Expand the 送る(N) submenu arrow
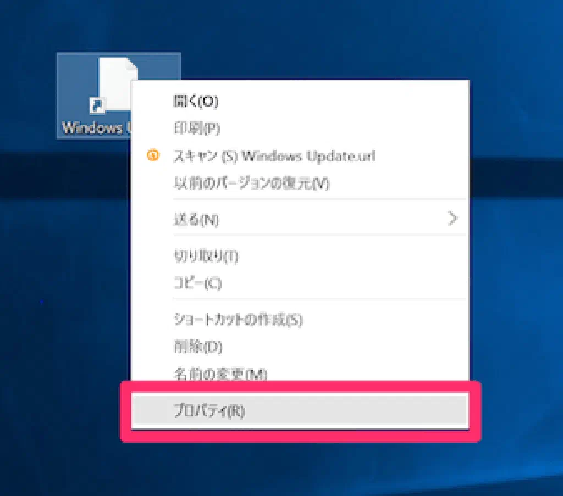 pos(452,220)
